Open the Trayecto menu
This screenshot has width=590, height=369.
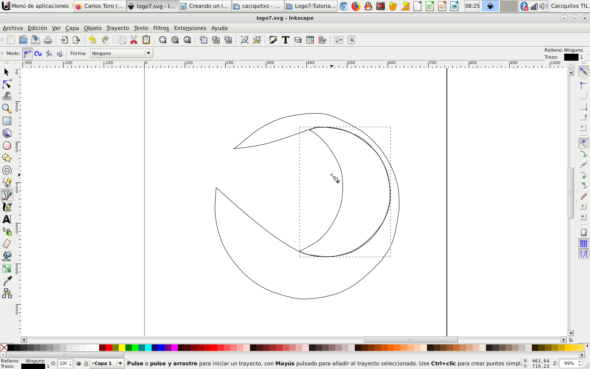tap(118, 28)
